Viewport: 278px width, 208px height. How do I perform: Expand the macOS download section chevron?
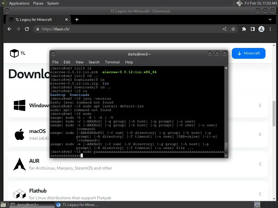click(260, 134)
